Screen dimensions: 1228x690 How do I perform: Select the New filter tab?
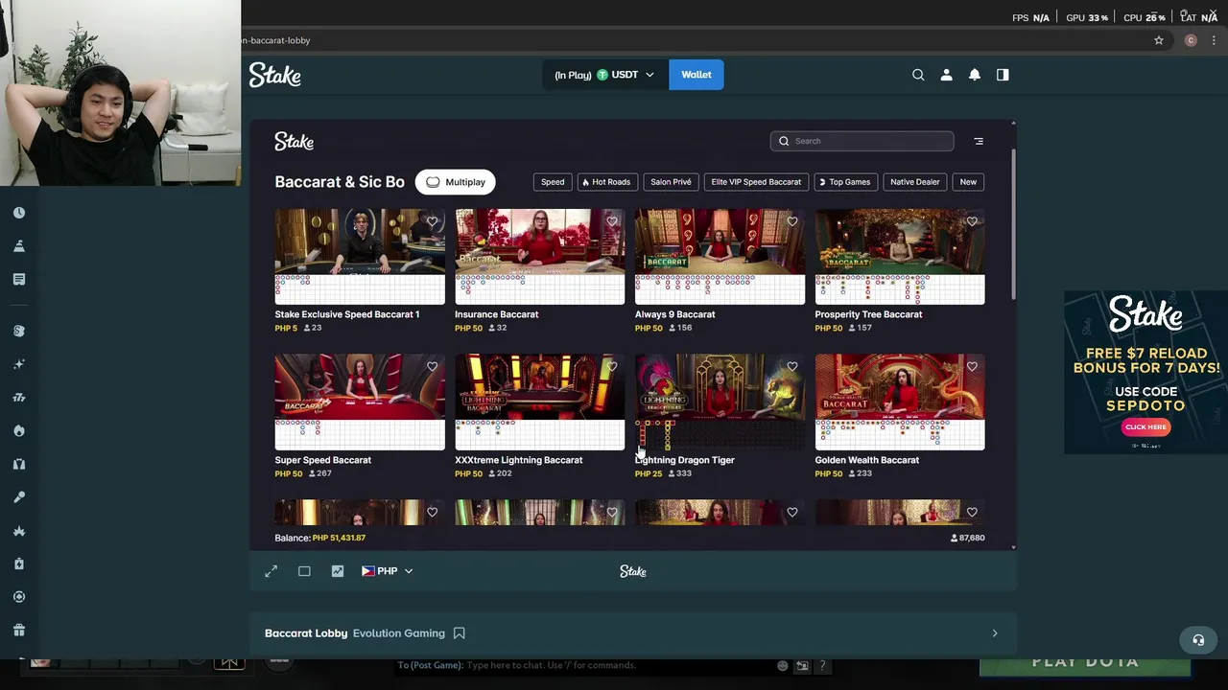(968, 182)
